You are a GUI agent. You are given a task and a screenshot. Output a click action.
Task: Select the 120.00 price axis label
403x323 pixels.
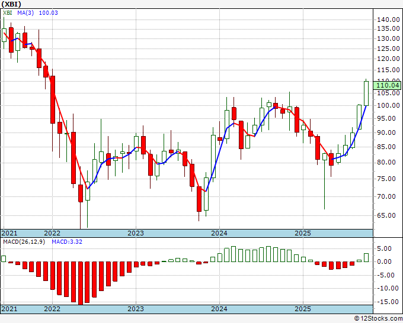[388, 59]
